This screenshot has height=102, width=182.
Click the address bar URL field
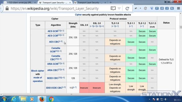click(55, 8)
